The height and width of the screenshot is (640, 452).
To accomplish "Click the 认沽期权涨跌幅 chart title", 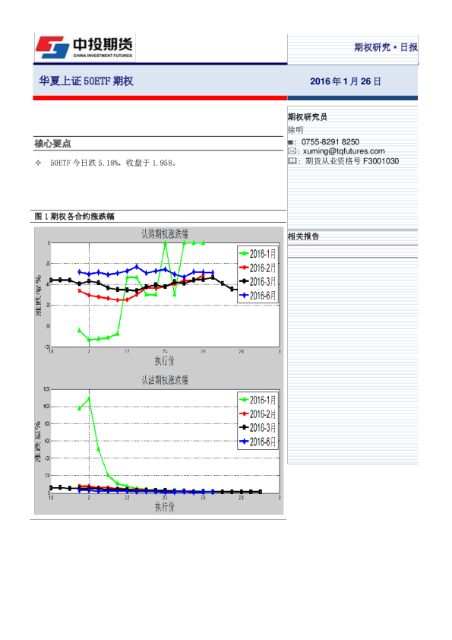I will [x=164, y=380].
